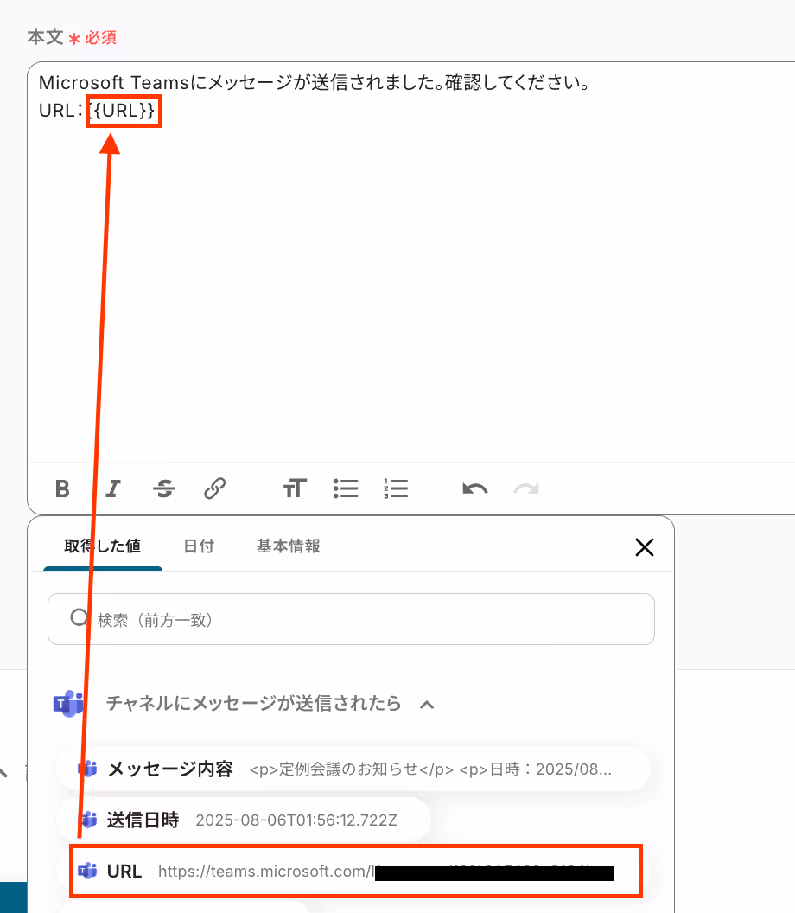Undo the last edit
This screenshot has height=913, width=795.
(x=475, y=488)
